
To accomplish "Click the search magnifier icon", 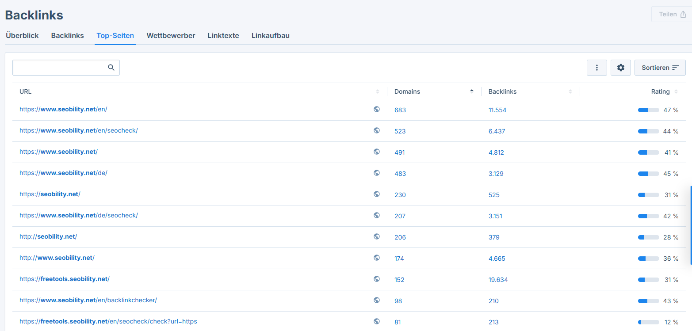I will click(x=111, y=68).
